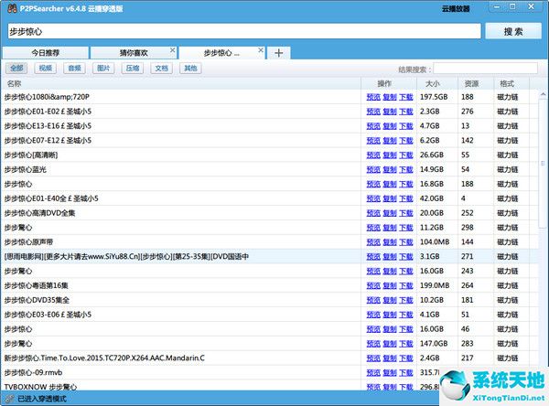The height and width of the screenshot is (406, 549).
Task: Click scroll up arrow of results list
Action: coord(543,94)
